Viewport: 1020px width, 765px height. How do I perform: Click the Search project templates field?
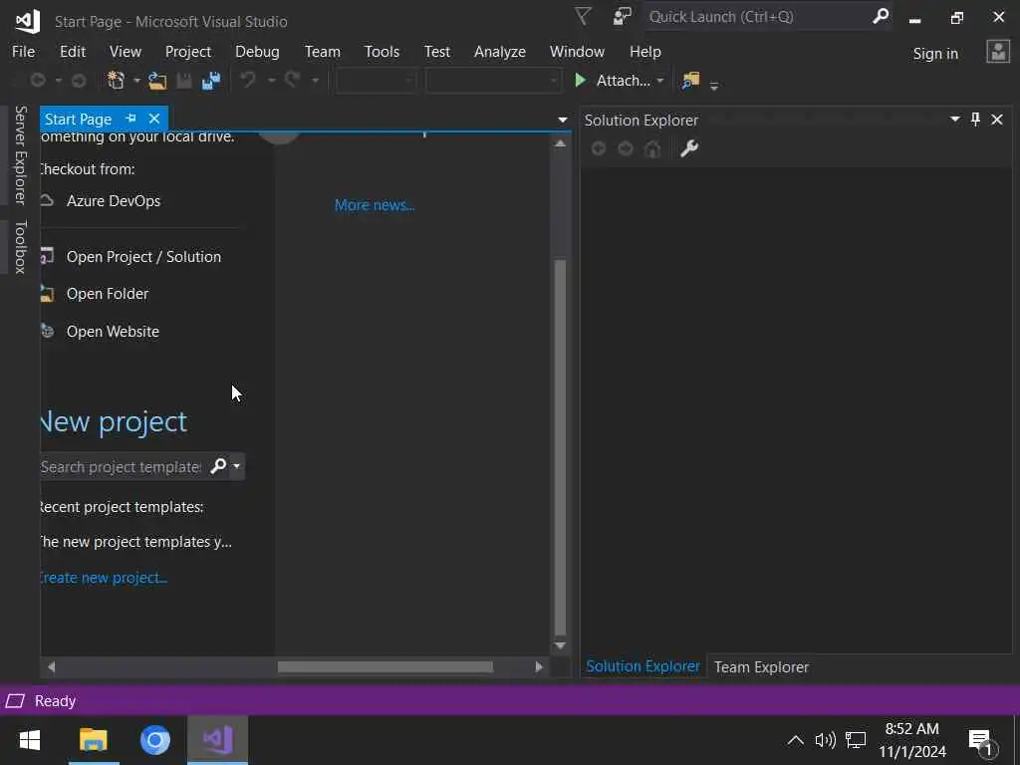coord(123,466)
